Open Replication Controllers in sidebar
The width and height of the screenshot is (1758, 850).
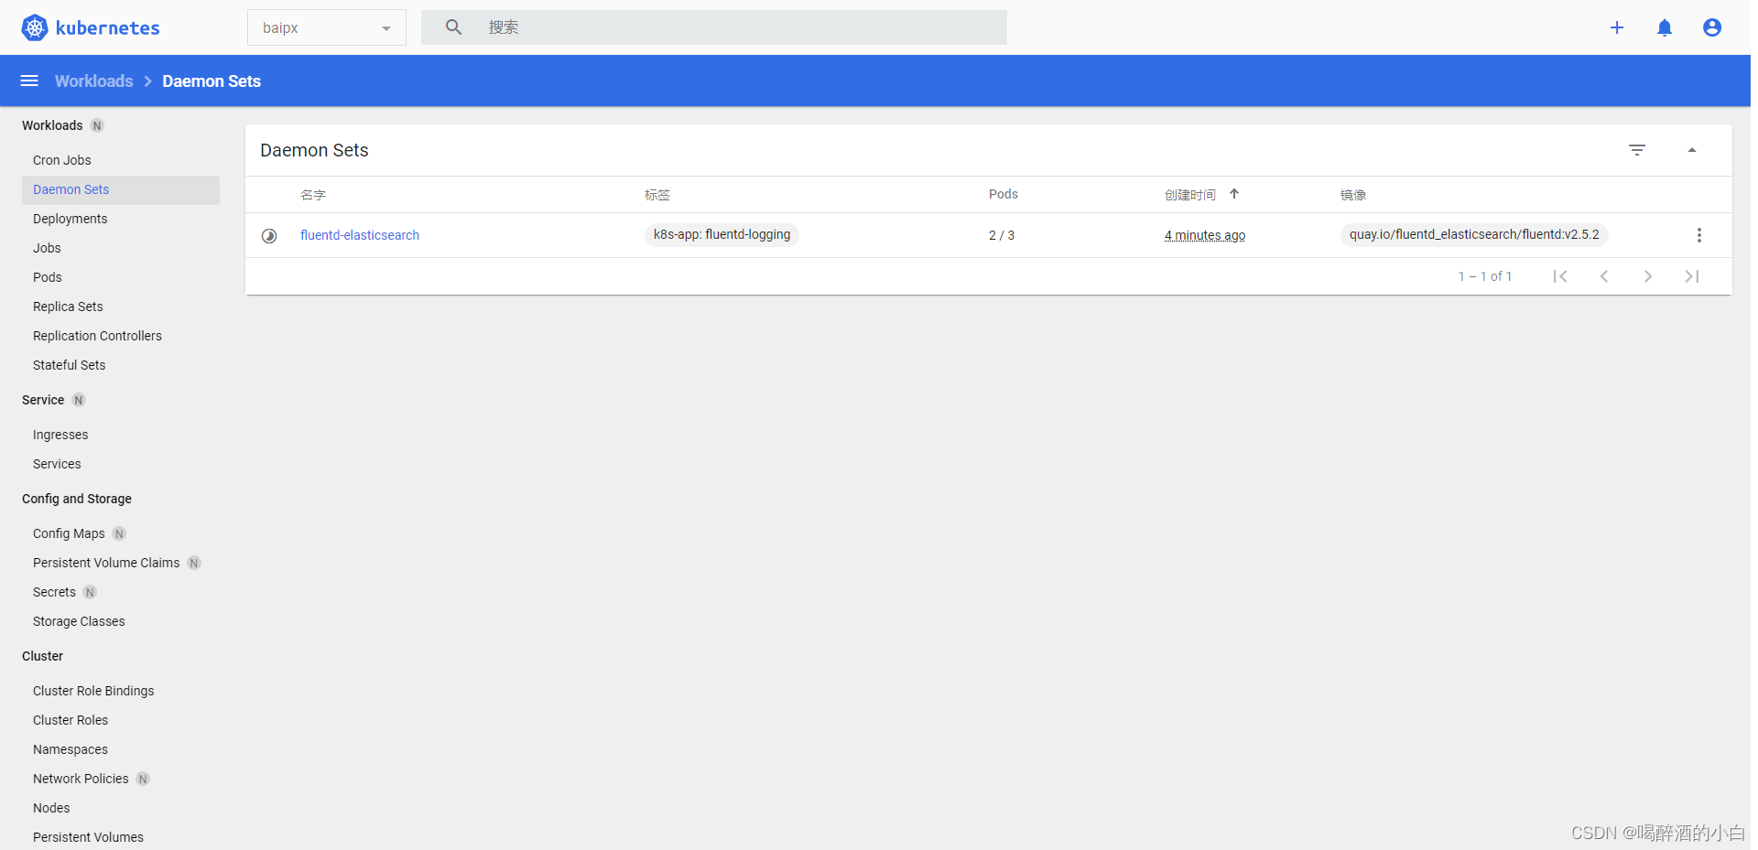[x=97, y=336]
